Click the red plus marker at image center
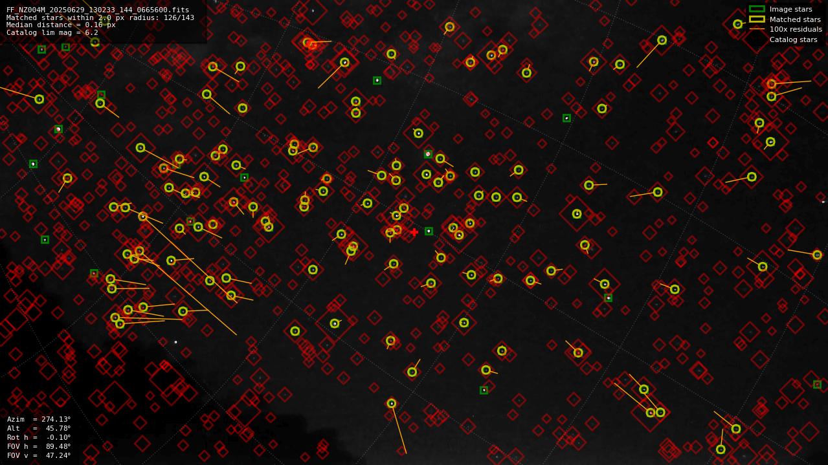The height and width of the screenshot is (465, 828). tap(414, 232)
